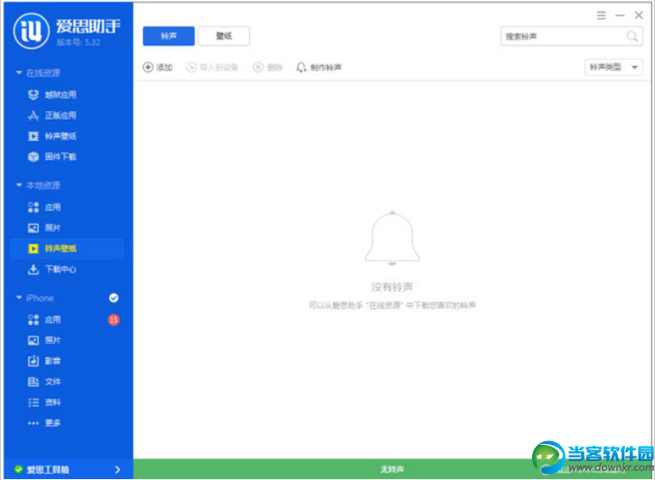
Task: Click the red 15 update badge
Action: click(x=114, y=320)
